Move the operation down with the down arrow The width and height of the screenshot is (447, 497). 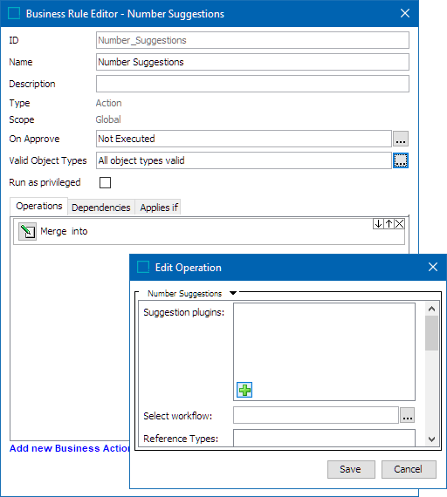[378, 224]
